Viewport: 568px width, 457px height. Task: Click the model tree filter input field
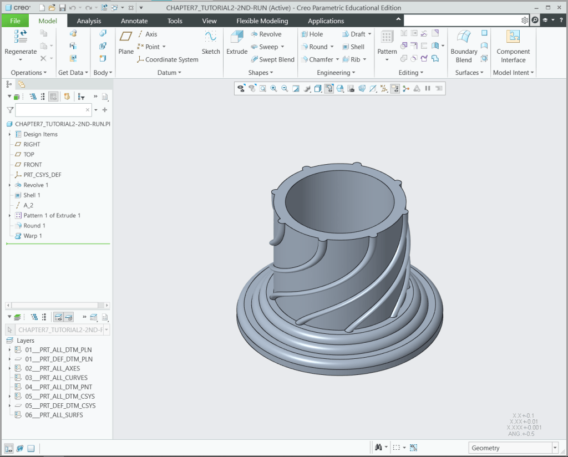[53, 110]
